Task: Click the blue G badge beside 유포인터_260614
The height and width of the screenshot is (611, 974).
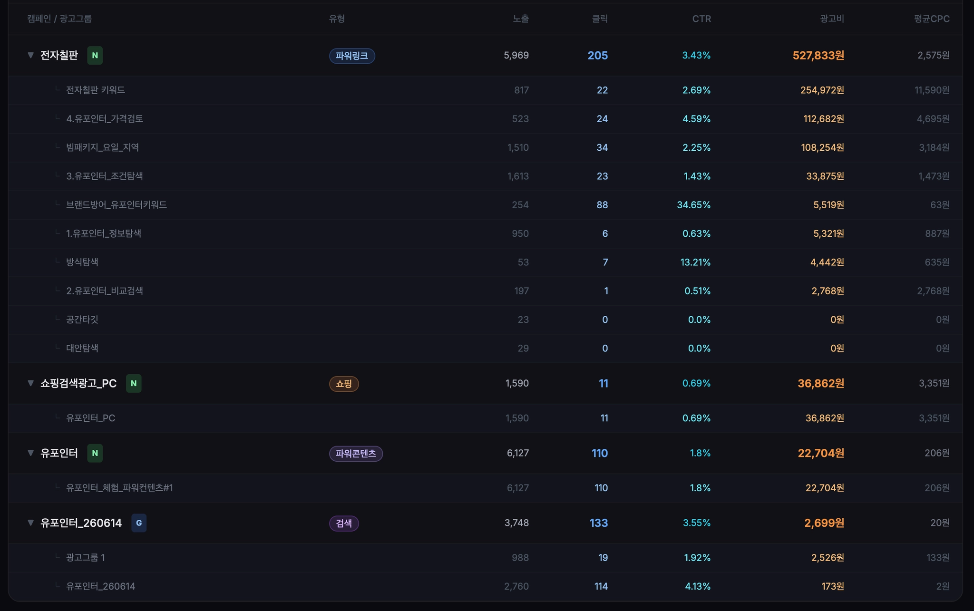Action: point(139,523)
